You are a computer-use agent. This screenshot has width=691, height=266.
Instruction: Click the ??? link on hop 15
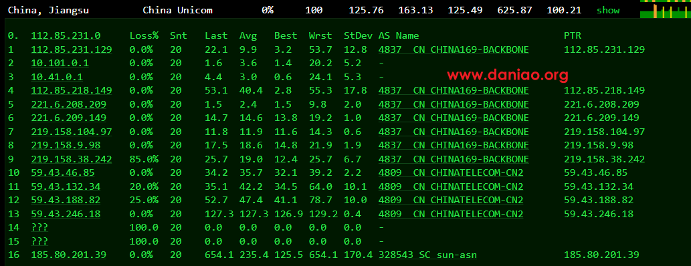pos(39,241)
